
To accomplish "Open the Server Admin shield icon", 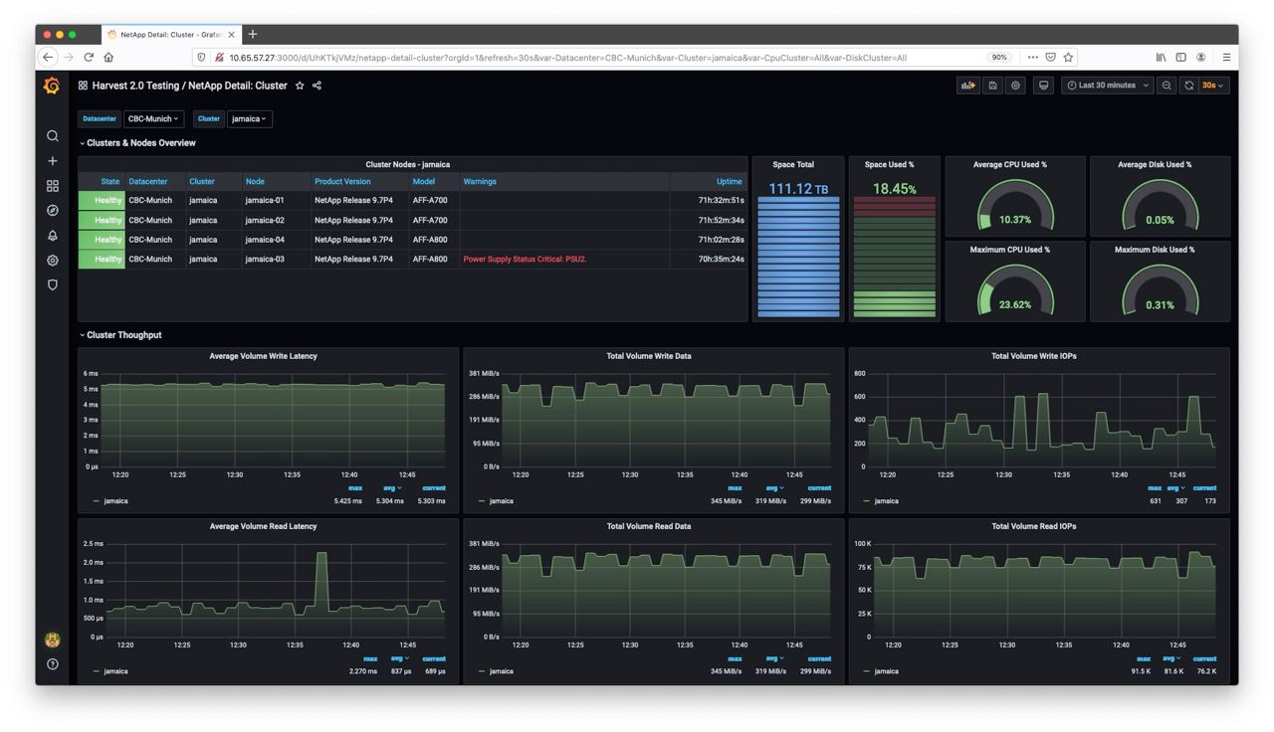I will click(53, 284).
